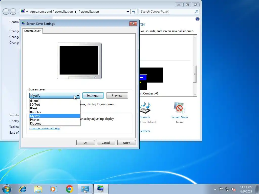Open Control Panel help question-mark icon
This screenshot has height=194, width=259.
197,19
